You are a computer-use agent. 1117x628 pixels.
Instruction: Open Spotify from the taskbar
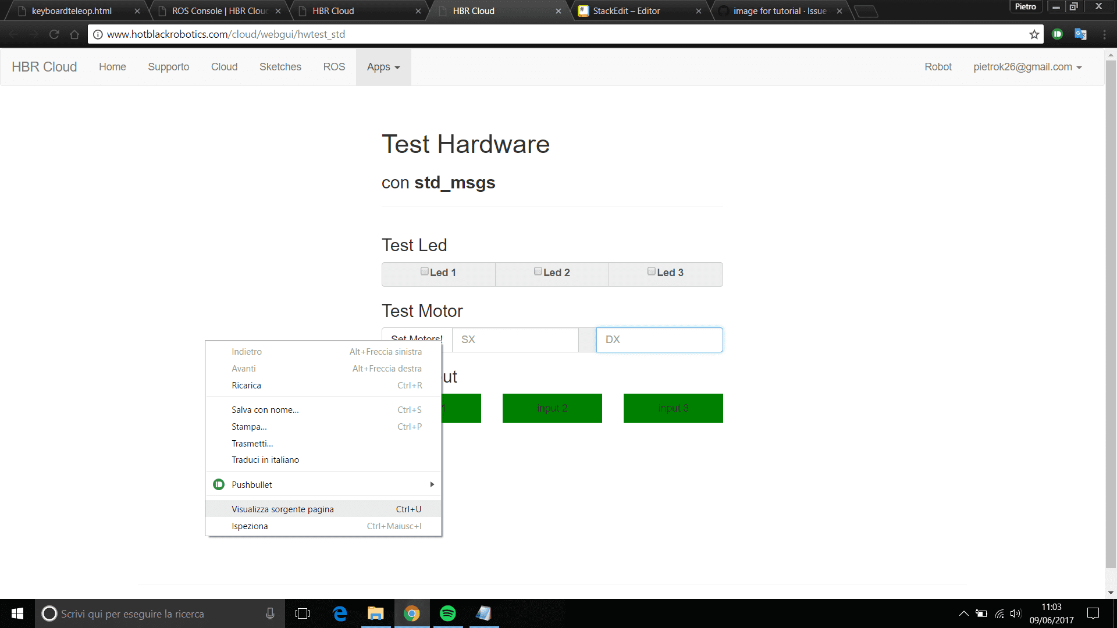447,613
